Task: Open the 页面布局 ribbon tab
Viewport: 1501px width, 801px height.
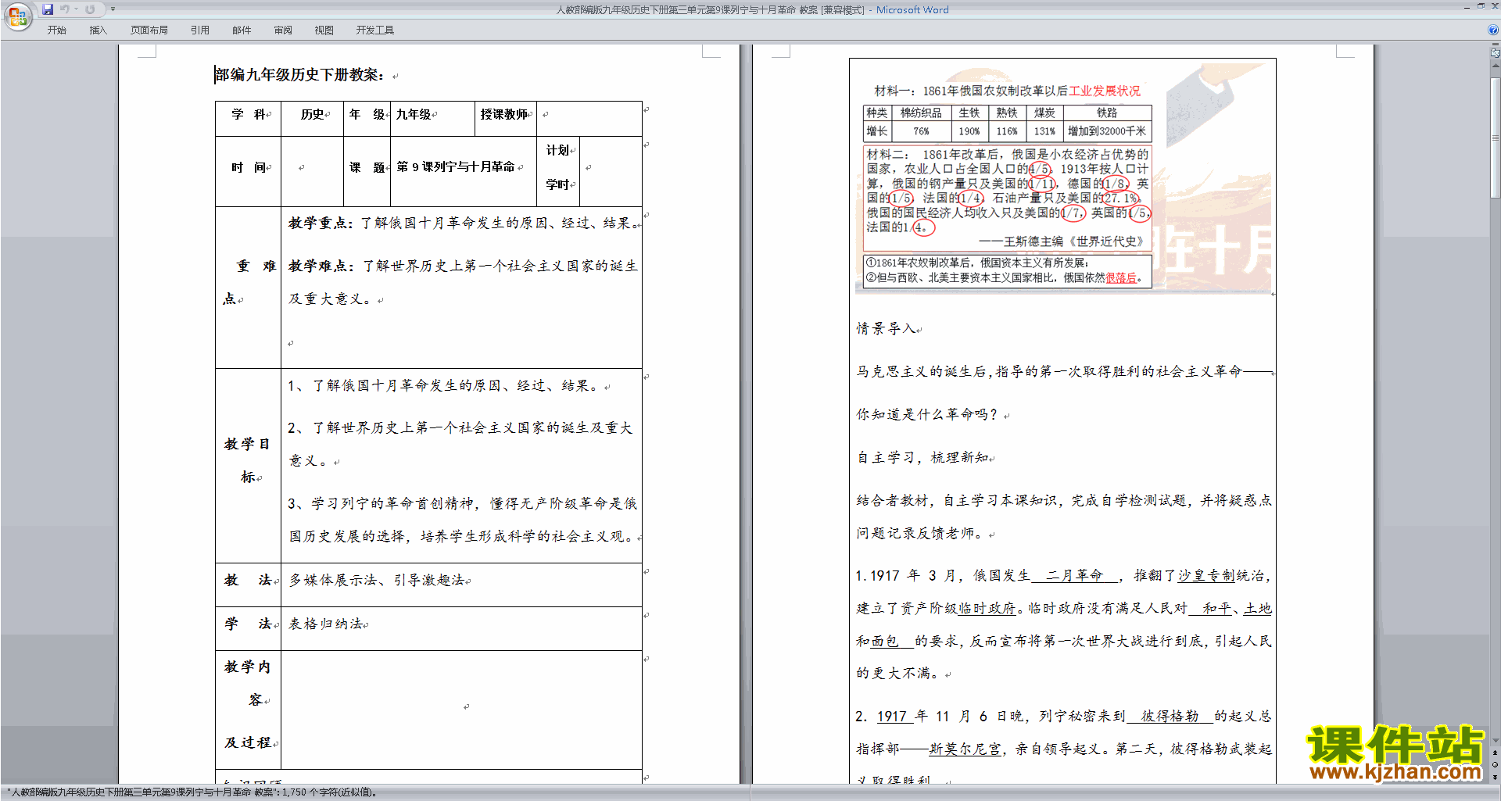Action: coord(149,30)
